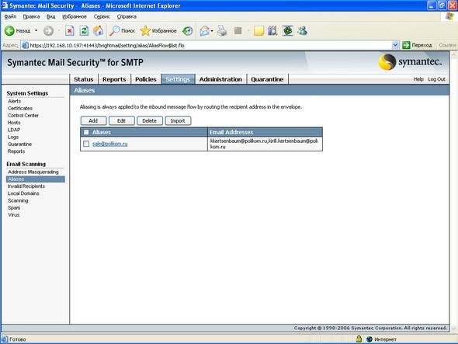Select the Settings tab
The height and width of the screenshot is (344, 458).
tap(178, 79)
